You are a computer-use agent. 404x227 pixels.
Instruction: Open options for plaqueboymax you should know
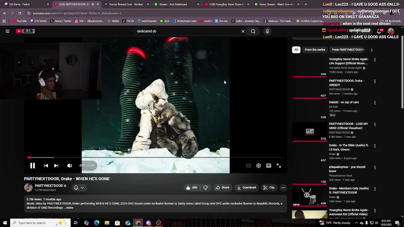click(x=375, y=168)
